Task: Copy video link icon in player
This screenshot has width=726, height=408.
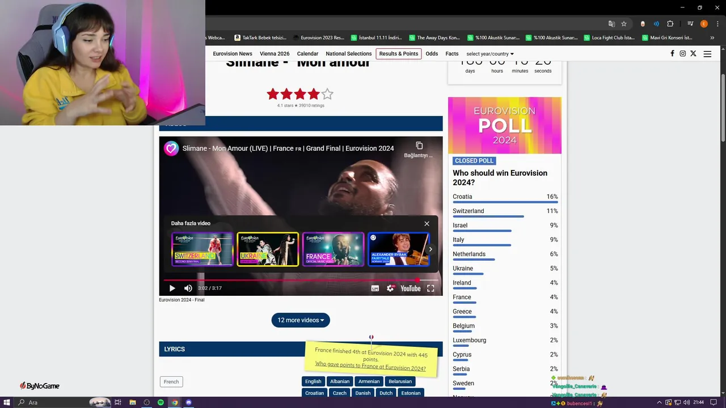Action: pyautogui.click(x=419, y=146)
